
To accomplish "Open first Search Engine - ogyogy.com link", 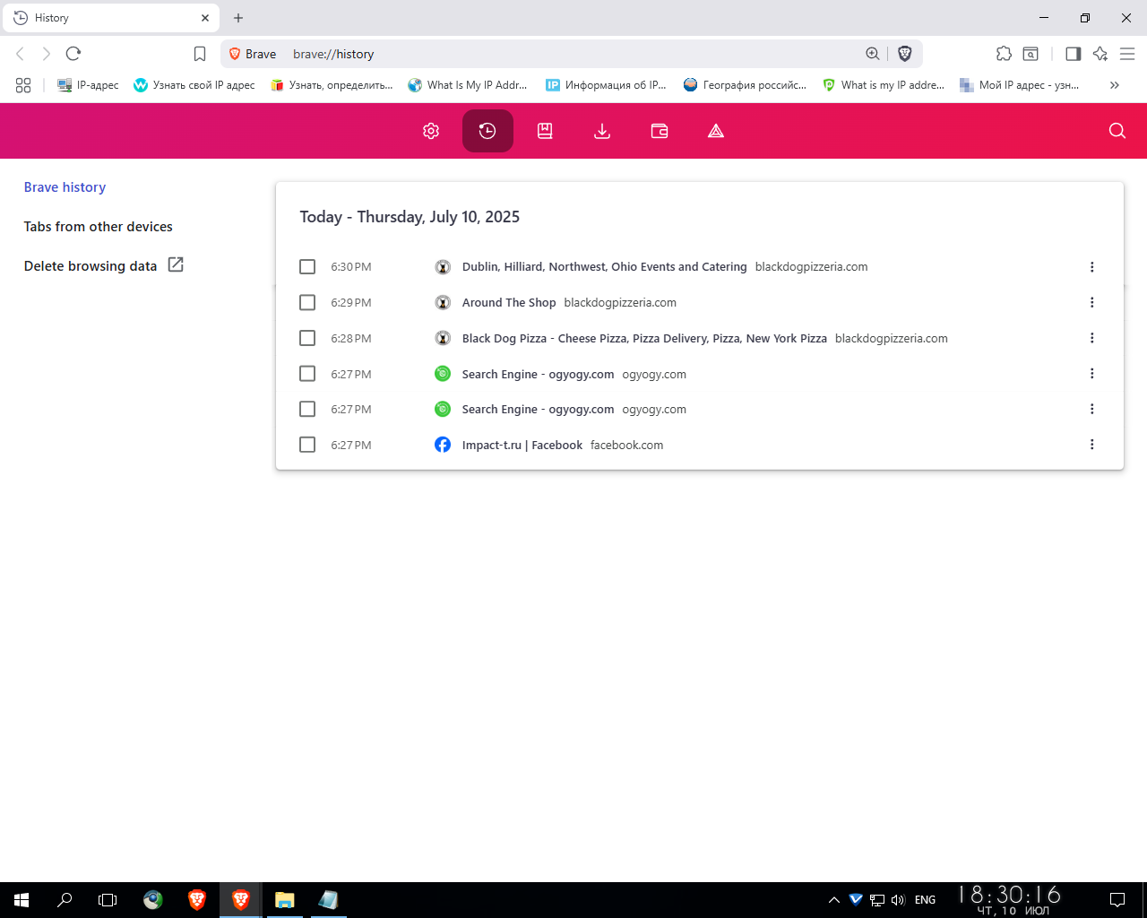I will pyautogui.click(x=538, y=374).
